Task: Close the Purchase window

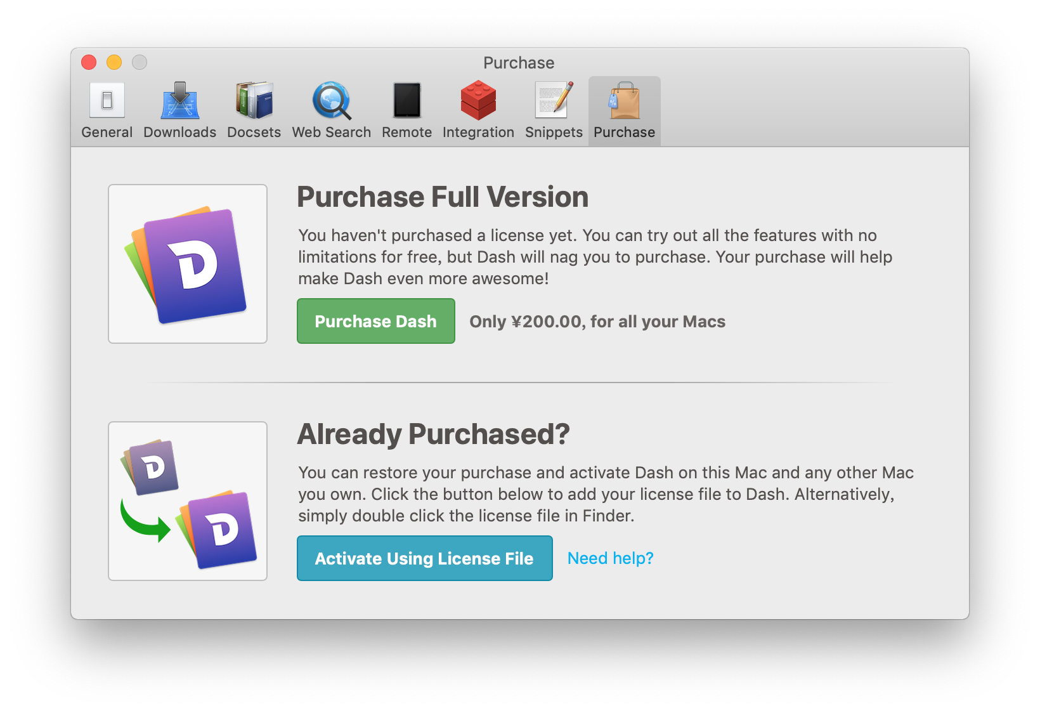Action: point(89,62)
